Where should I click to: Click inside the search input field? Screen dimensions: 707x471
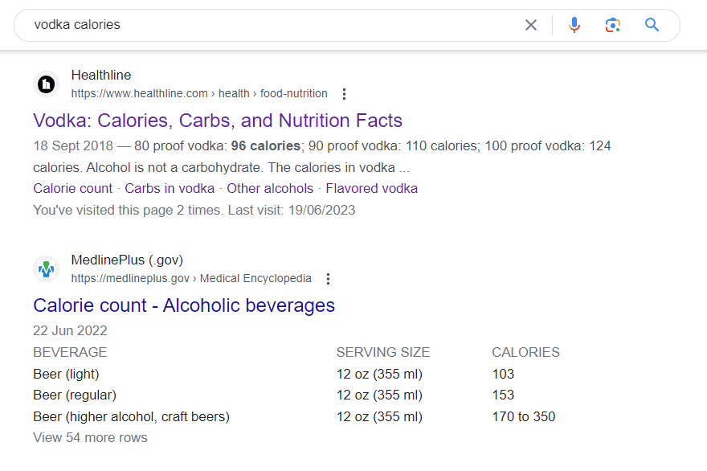click(241, 25)
